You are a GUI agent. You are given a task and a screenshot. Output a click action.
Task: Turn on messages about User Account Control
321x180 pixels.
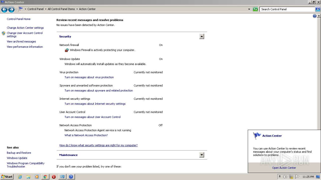point(93,117)
